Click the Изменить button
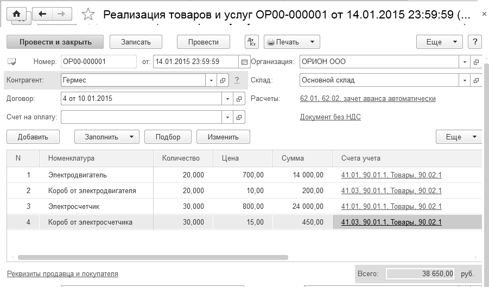Image resolution: width=489 pixels, height=287 pixels. pyautogui.click(x=223, y=137)
